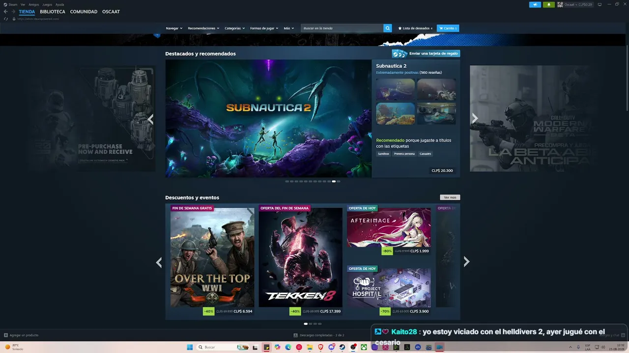This screenshot has width=629, height=353.
Task: Expand the Recomendaciones dropdown
Action: (x=203, y=28)
